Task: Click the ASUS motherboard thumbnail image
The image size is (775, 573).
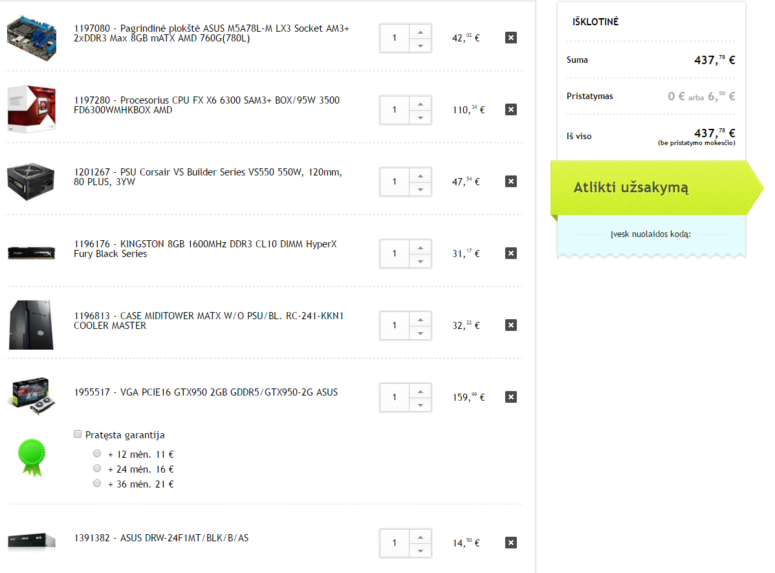Action: pyautogui.click(x=32, y=38)
